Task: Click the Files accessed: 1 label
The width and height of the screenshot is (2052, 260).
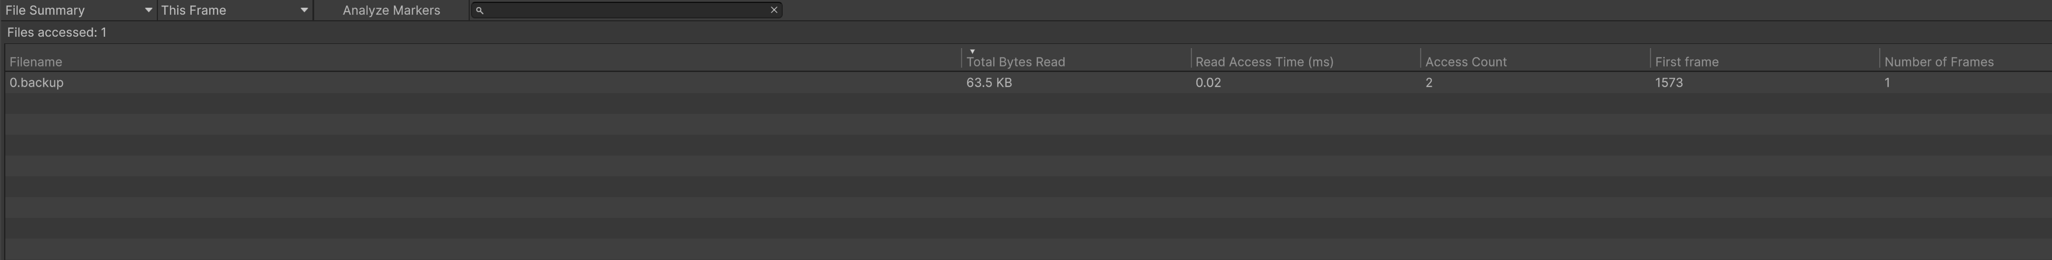Action: tap(56, 33)
